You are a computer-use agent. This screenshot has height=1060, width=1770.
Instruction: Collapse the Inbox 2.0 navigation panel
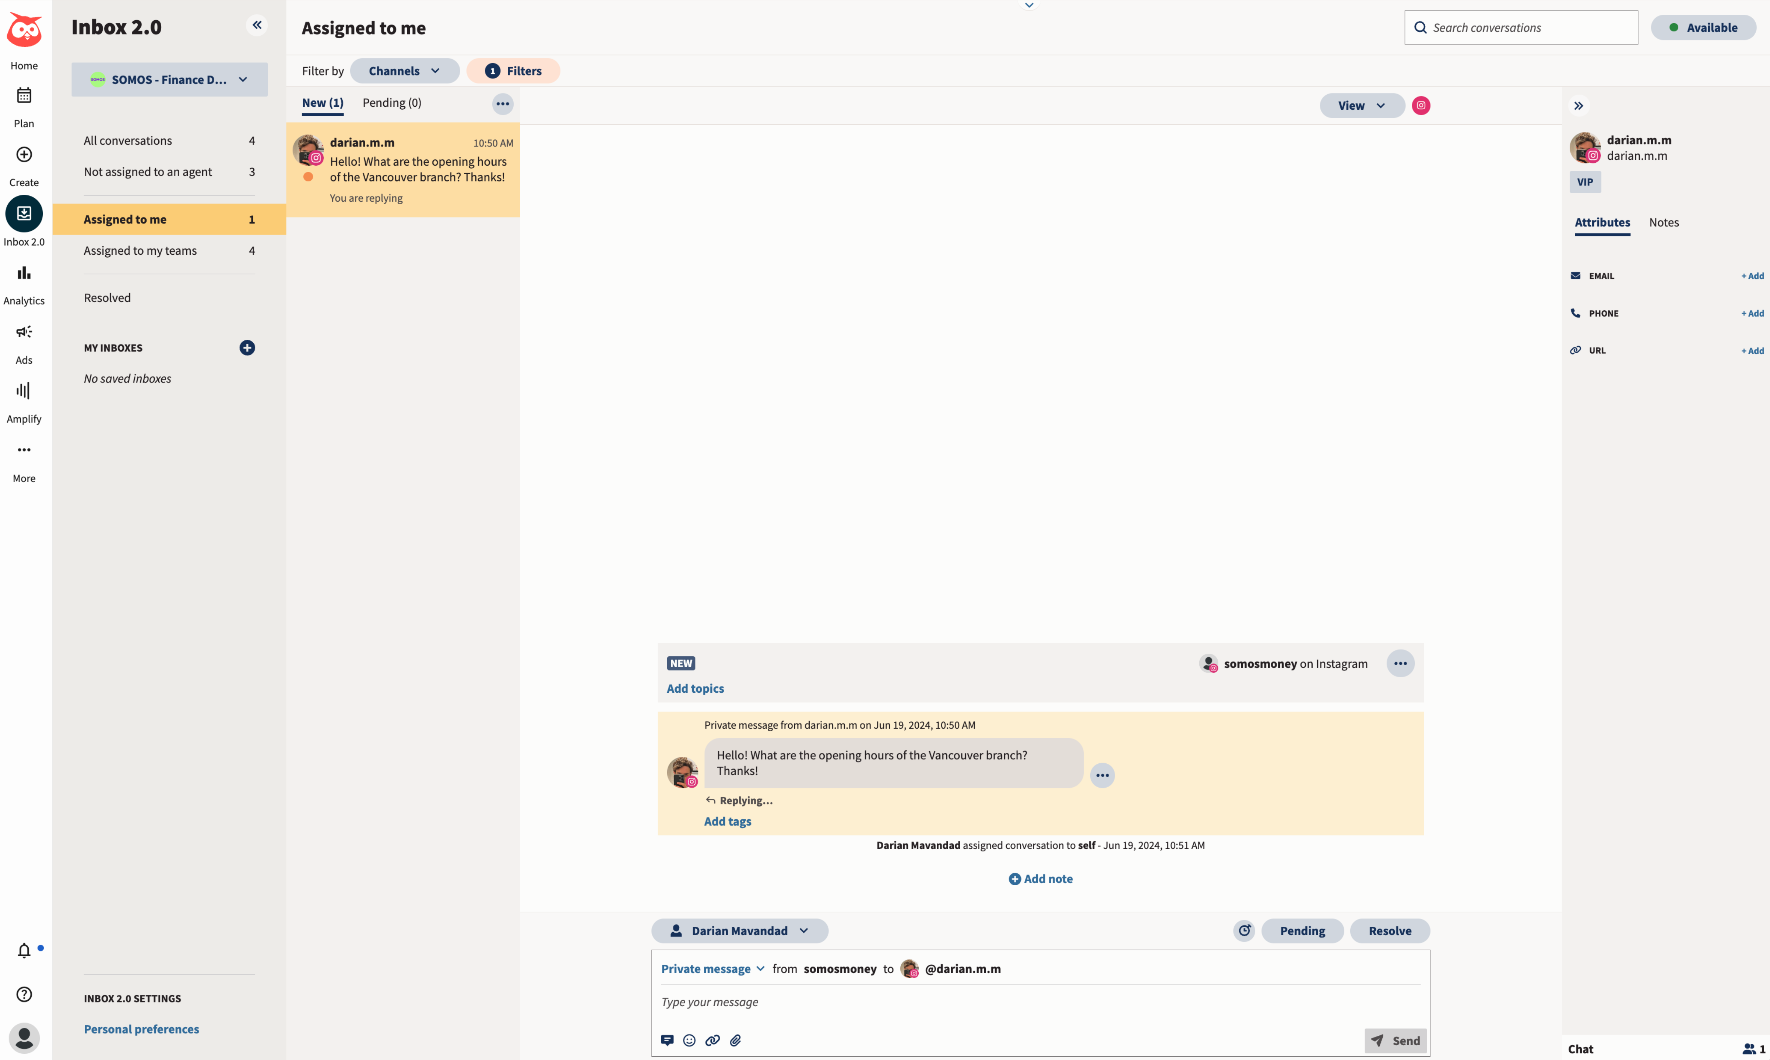(257, 24)
